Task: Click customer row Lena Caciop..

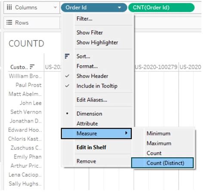Action: click(25, 175)
